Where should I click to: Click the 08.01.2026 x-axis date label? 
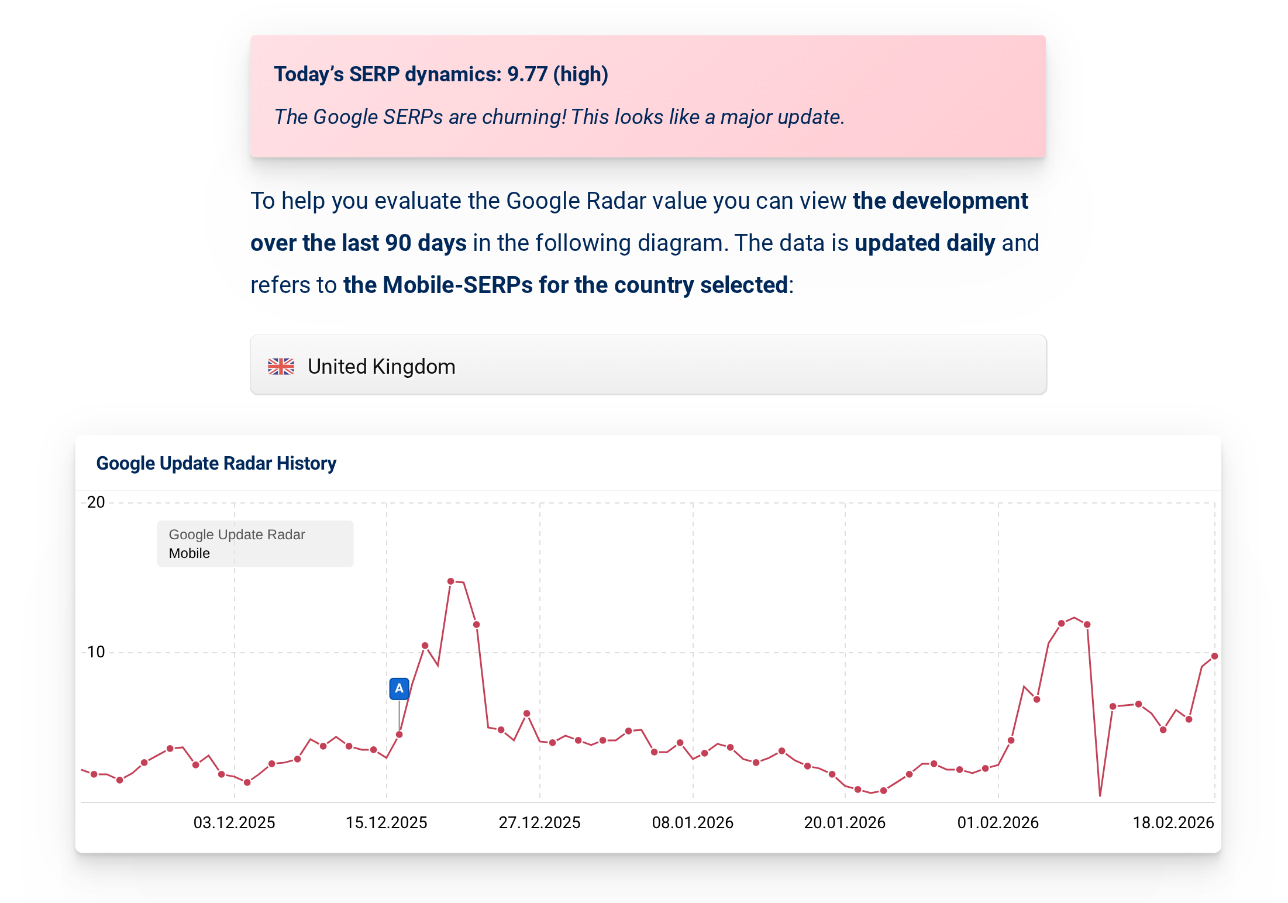click(693, 822)
